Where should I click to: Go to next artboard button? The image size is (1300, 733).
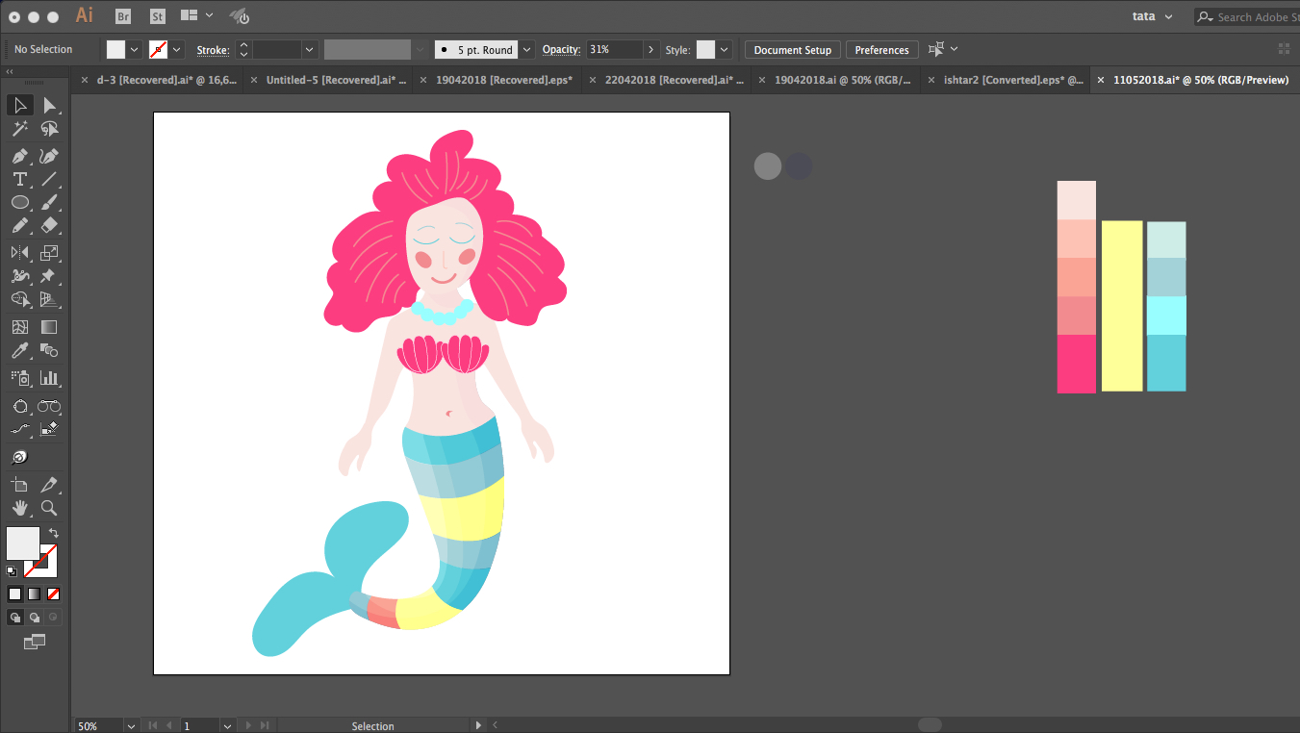tap(249, 725)
